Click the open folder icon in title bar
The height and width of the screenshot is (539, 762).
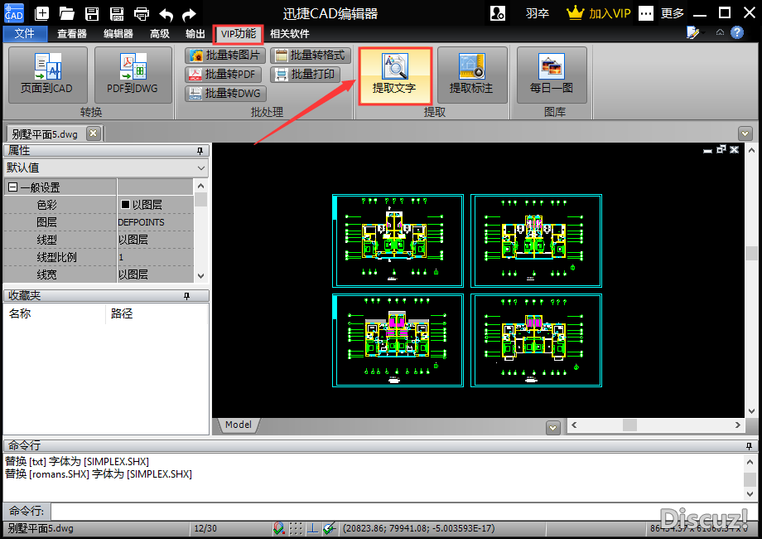[66, 13]
